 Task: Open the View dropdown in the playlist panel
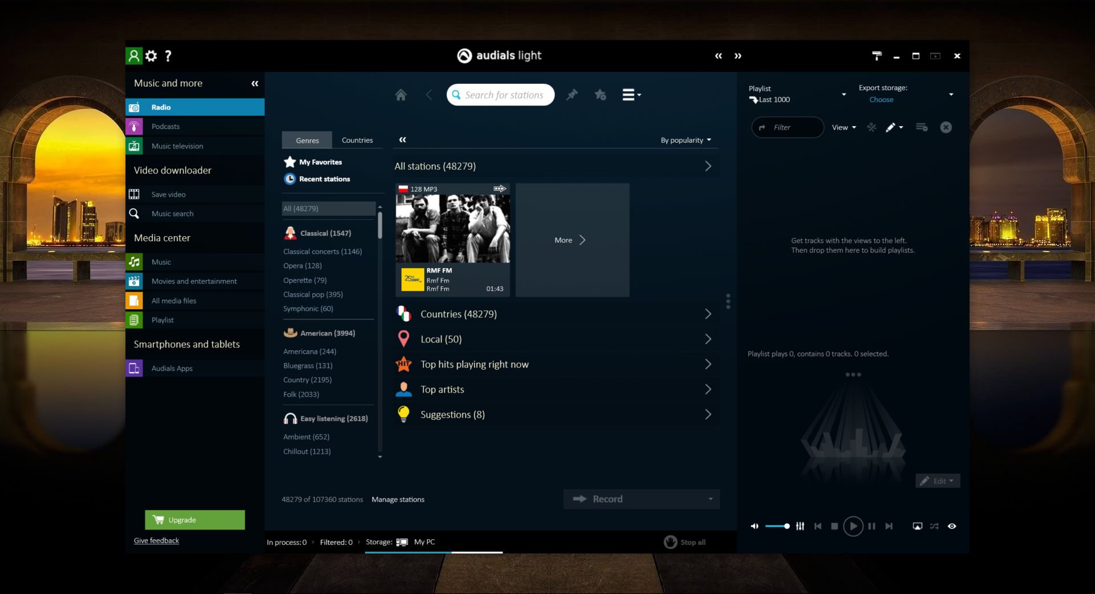pos(843,127)
